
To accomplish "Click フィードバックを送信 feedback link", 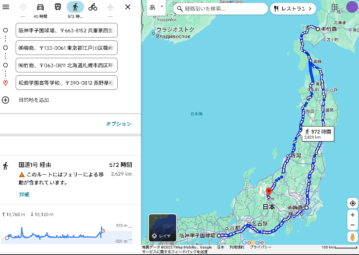I will tap(175, 252).
